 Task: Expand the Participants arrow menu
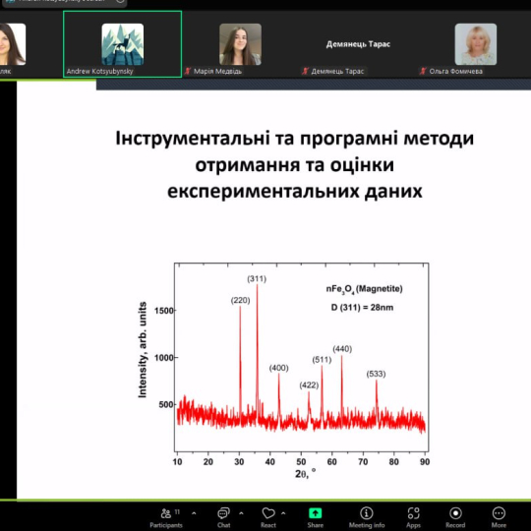point(194,513)
